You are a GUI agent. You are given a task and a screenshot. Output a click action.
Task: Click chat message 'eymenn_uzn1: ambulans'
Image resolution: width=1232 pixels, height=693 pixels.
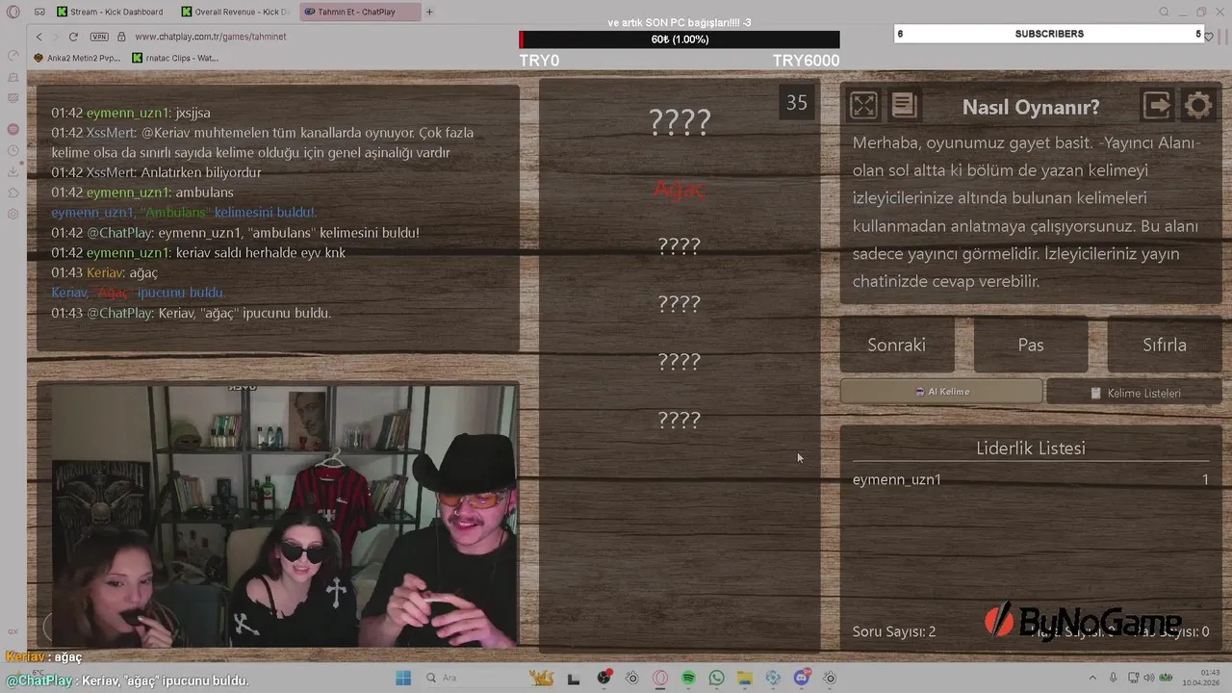[x=142, y=192]
